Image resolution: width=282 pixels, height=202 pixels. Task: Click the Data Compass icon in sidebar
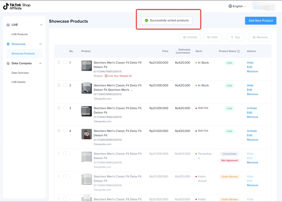8,63
